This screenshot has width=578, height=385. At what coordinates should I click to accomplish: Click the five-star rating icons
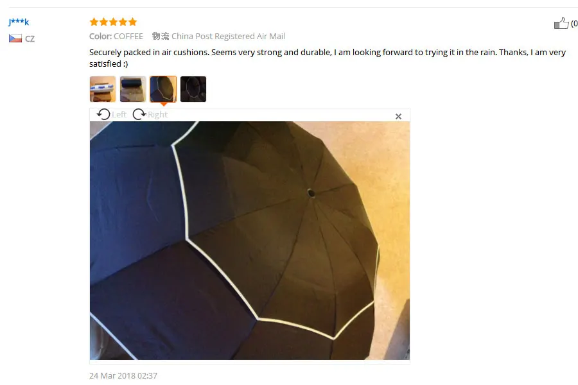coord(113,22)
